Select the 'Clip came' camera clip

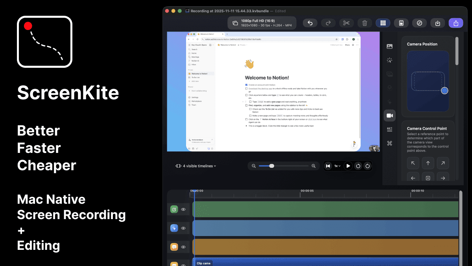tap(325, 262)
